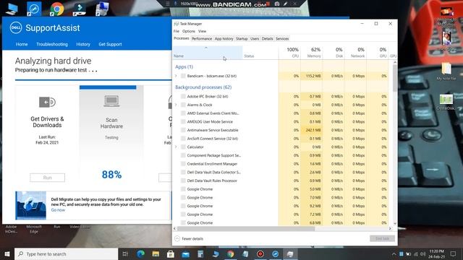
Task: Select Dell Data Vault Rules Processor row
Action: coord(281,181)
